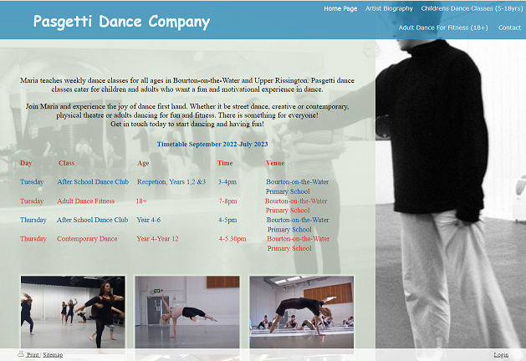Click the Year 4-6 age text

click(x=149, y=220)
